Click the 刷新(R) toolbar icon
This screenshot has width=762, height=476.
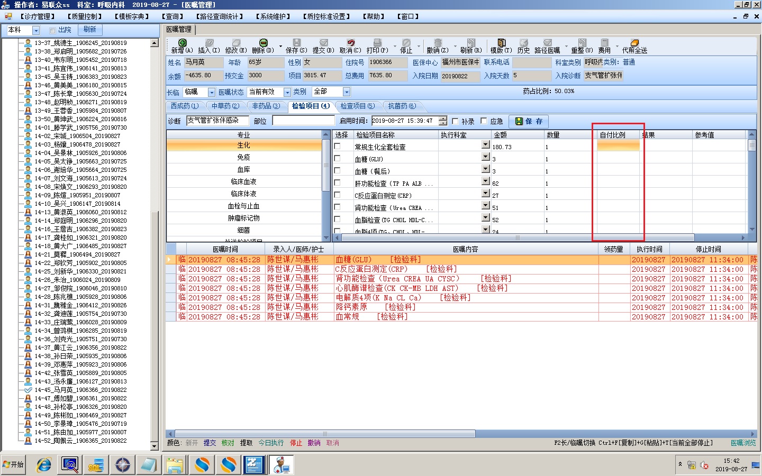[470, 43]
